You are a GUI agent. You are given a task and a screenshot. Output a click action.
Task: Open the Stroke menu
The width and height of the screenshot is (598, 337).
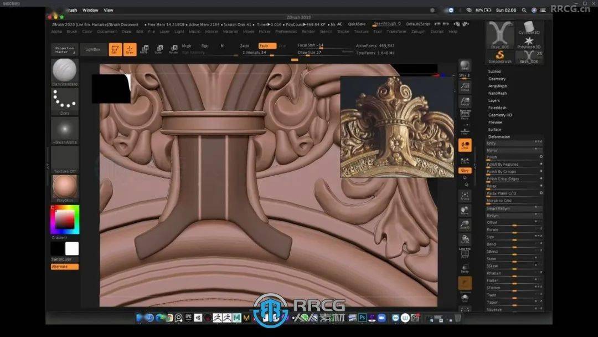pos(343,32)
